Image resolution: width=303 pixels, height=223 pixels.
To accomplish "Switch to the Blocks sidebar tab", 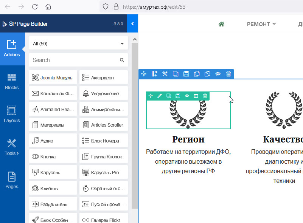I will 12,81.
